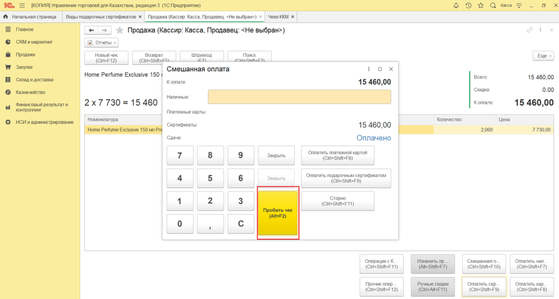Open Казначейство section in sidebar
Screen dimensions: 559x299
click(31, 92)
